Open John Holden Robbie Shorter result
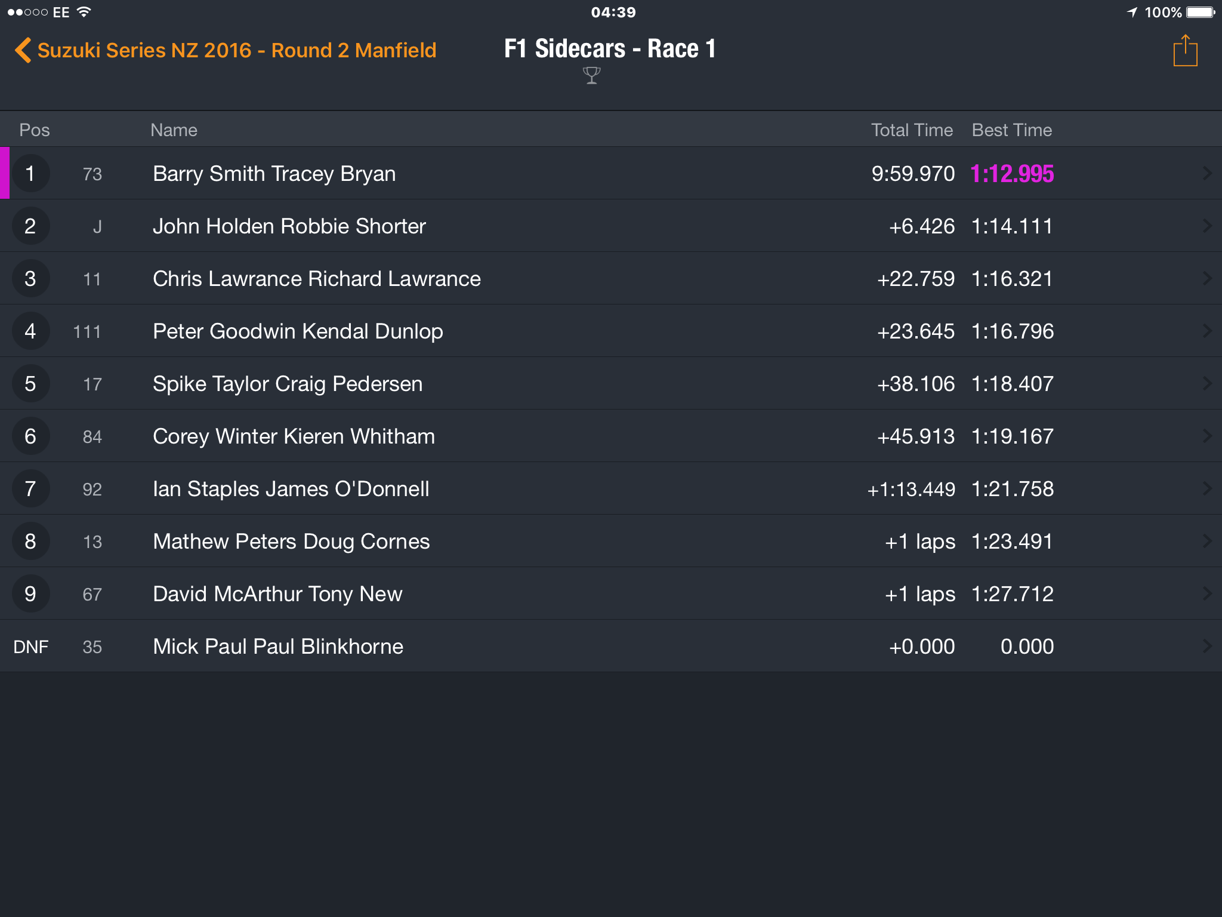Screen dimensions: 1222x917 [611, 226]
